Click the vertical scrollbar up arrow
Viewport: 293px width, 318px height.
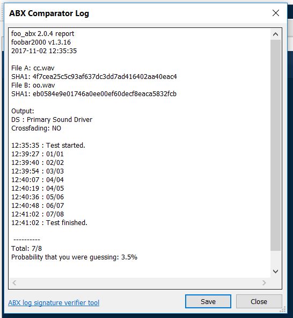click(275, 34)
